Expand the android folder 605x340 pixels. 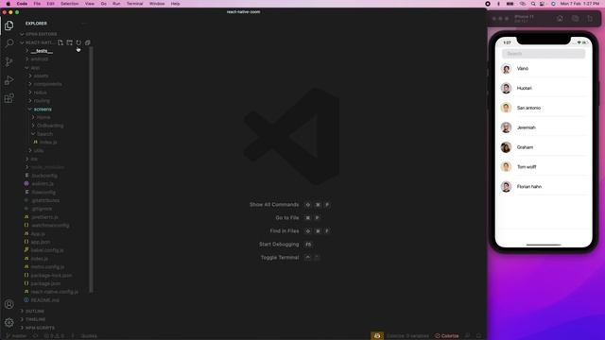(40, 59)
